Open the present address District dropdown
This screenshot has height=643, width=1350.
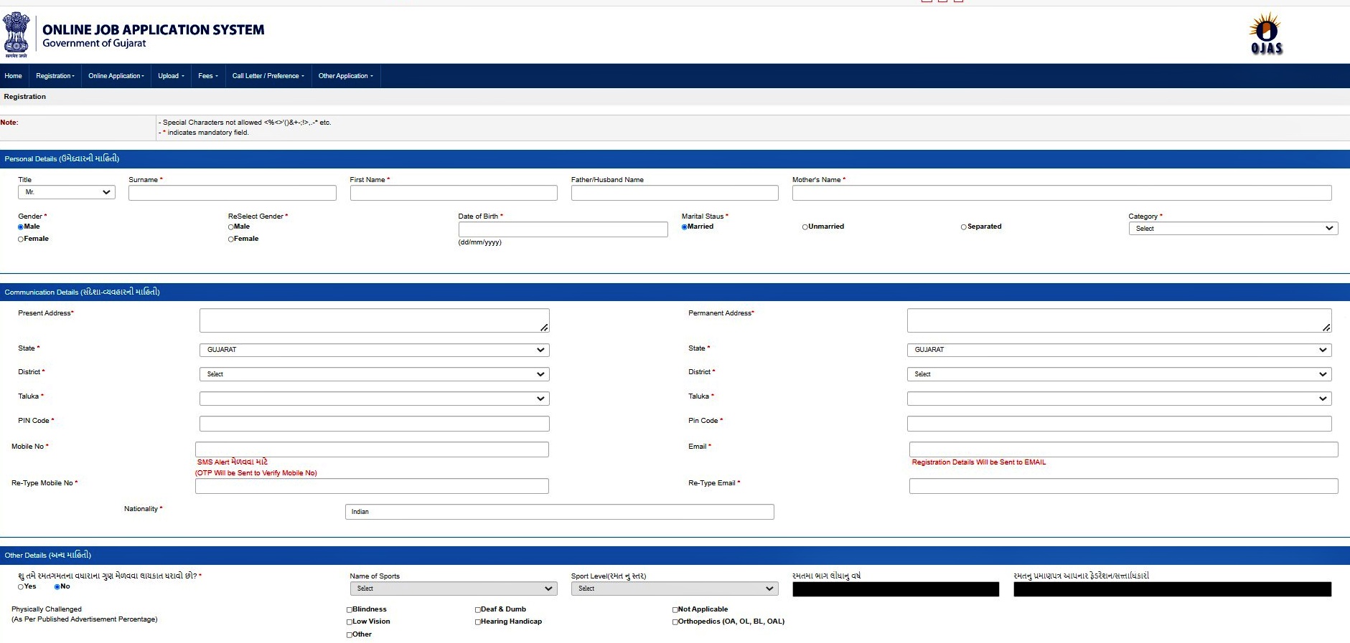(x=375, y=374)
